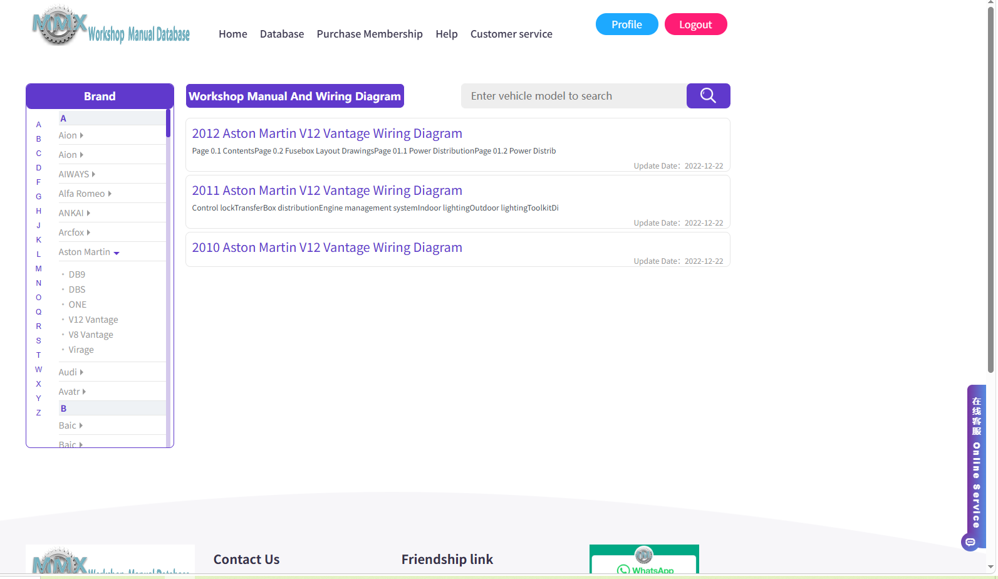The image size is (998, 579).
Task: Expand the Alfa Romeo brand
Action: click(x=85, y=194)
